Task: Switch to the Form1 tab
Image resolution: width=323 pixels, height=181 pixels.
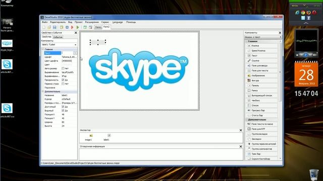Action: pos(98,27)
